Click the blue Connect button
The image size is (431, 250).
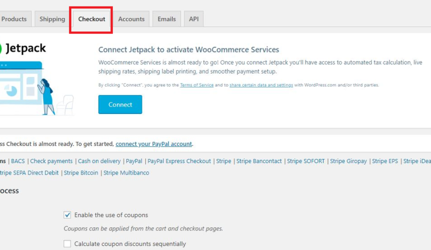tap(120, 104)
